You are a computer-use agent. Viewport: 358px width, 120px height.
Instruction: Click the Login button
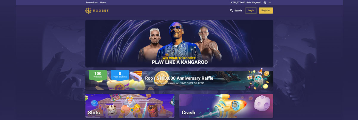point(251,10)
